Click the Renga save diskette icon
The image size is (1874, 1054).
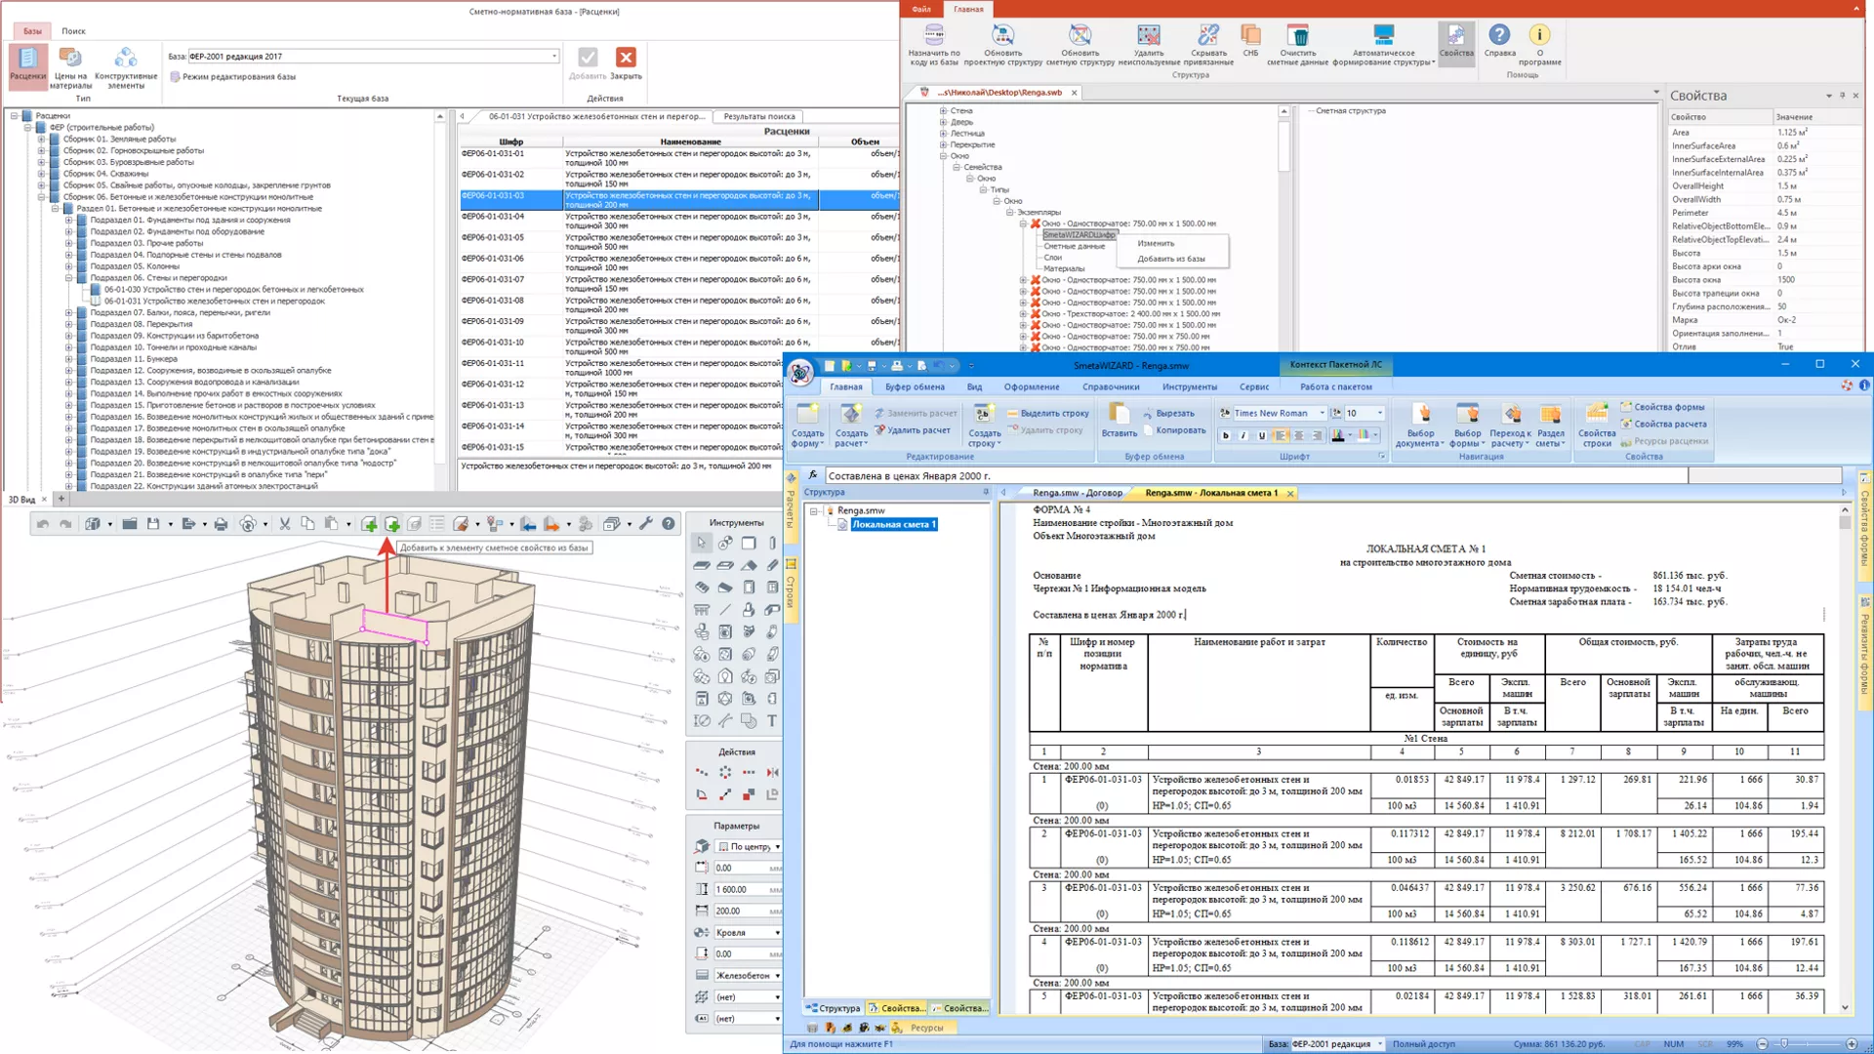tap(153, 524)
